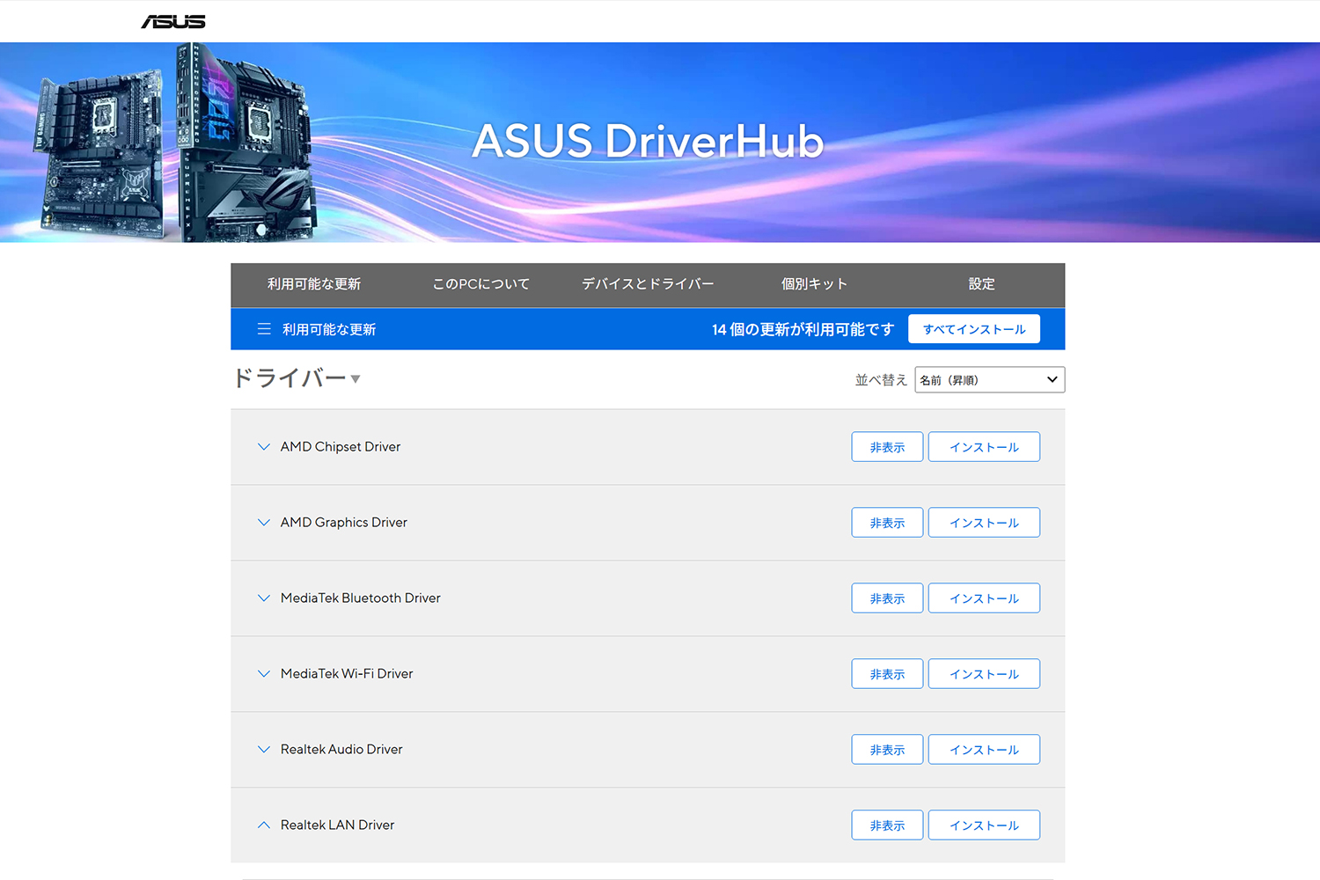Open the 設定 tab
The height and width of the screenshot is (880, 1320).
[x=981, y=284]
